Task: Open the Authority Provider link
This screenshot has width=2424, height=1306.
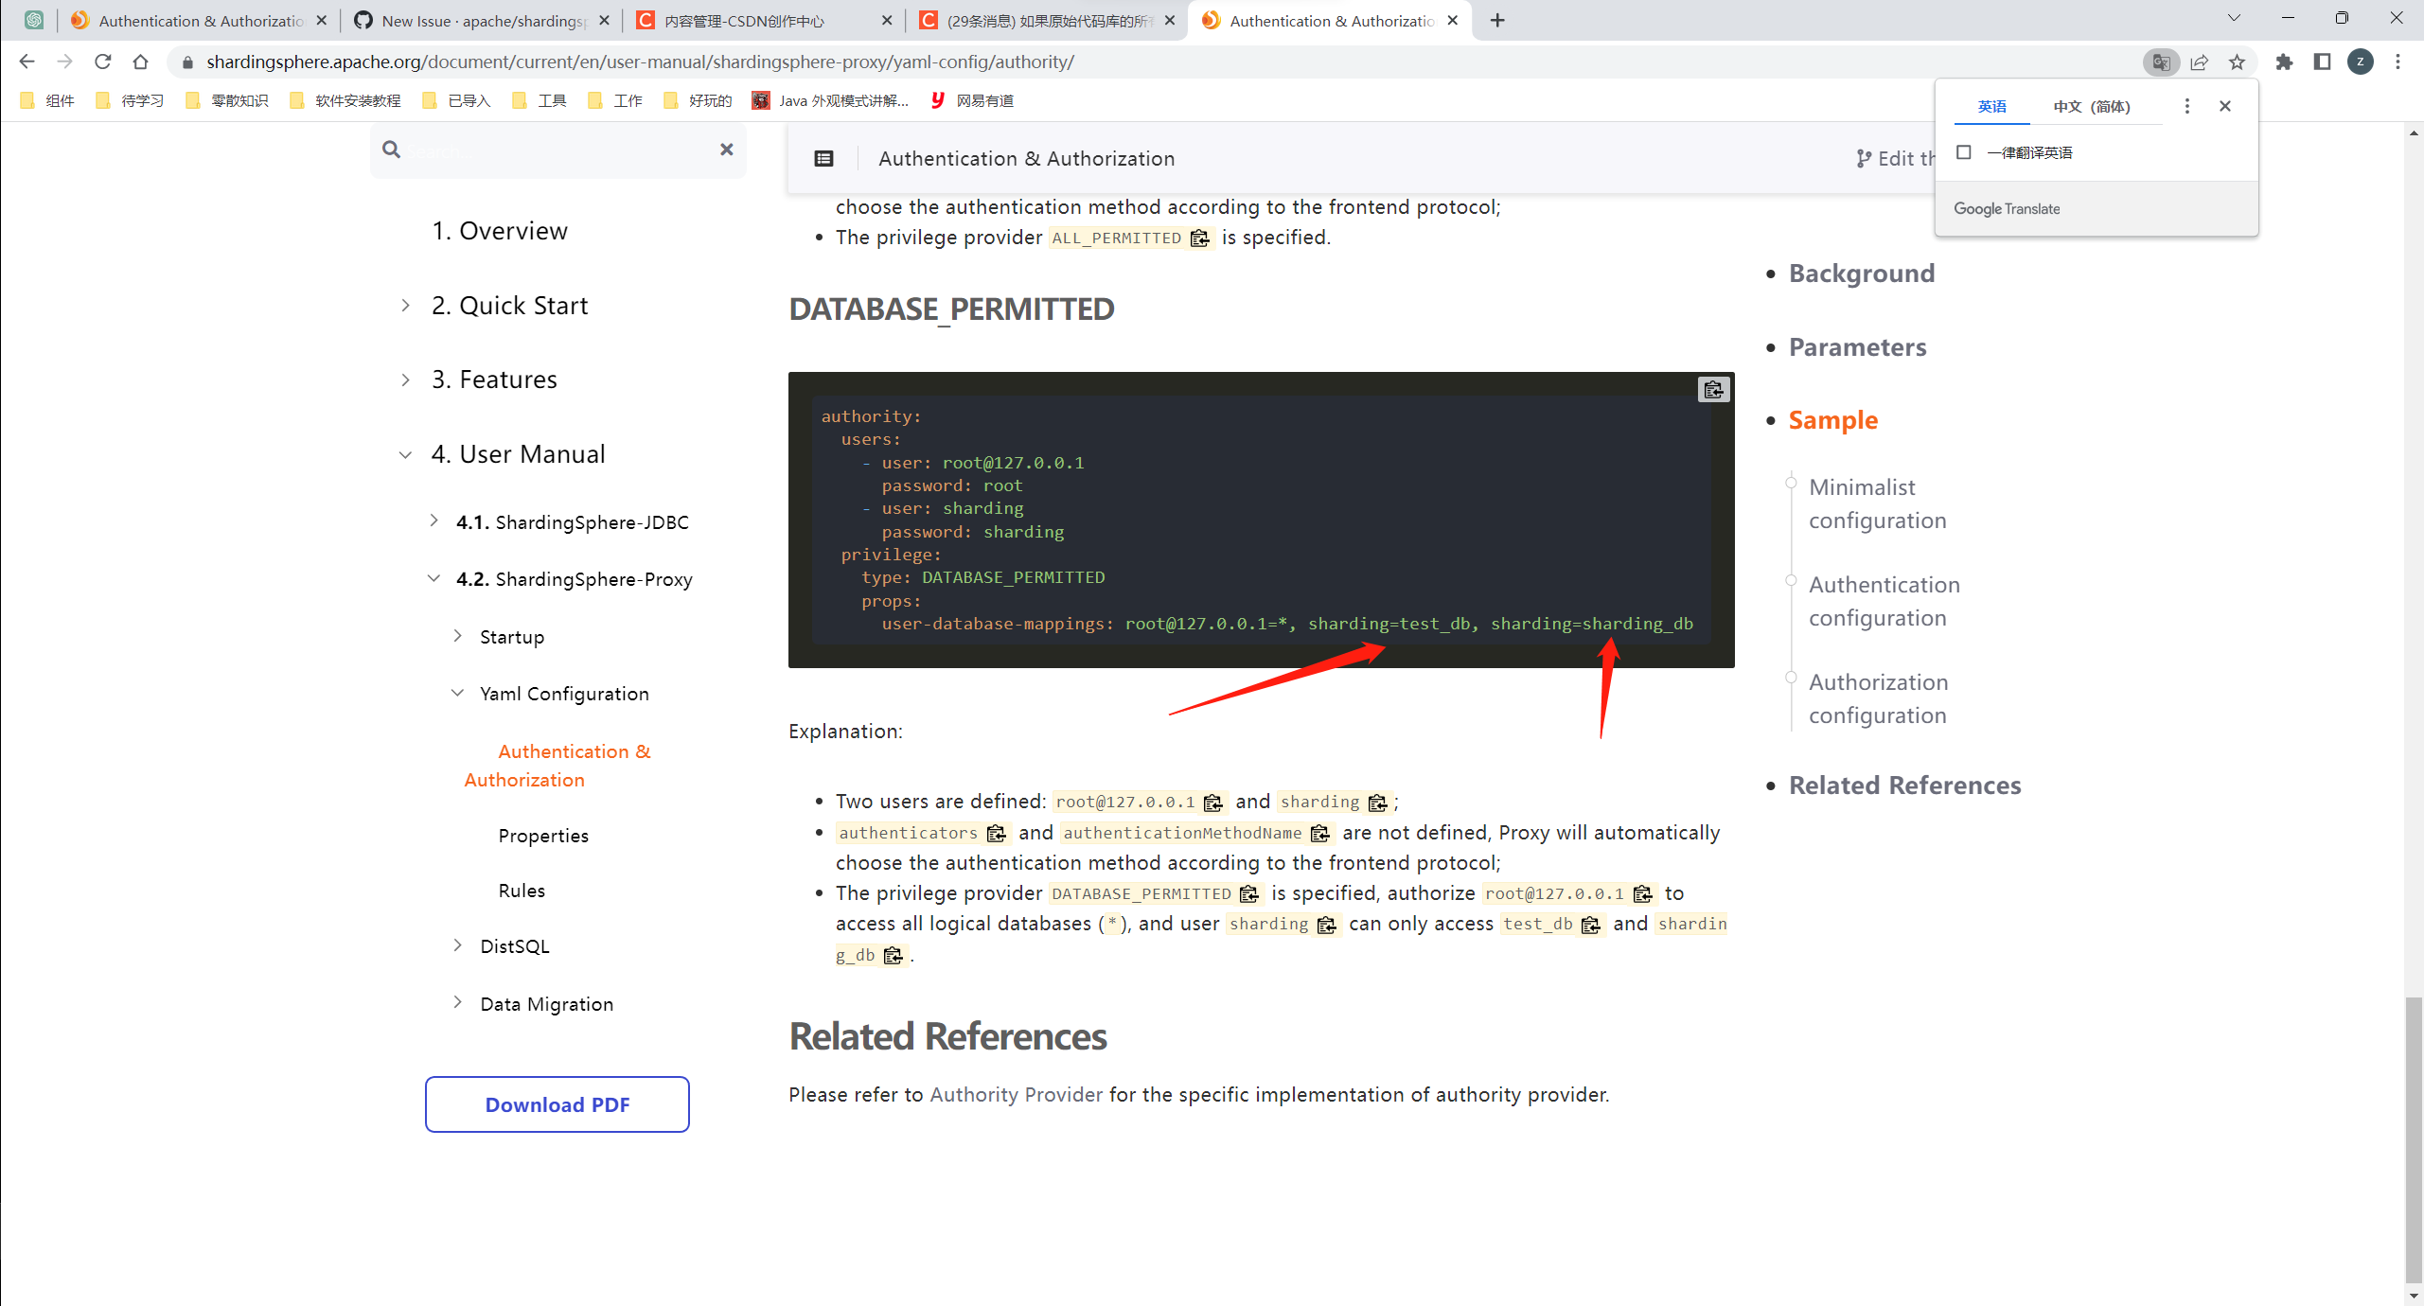Action: 1016,1094
